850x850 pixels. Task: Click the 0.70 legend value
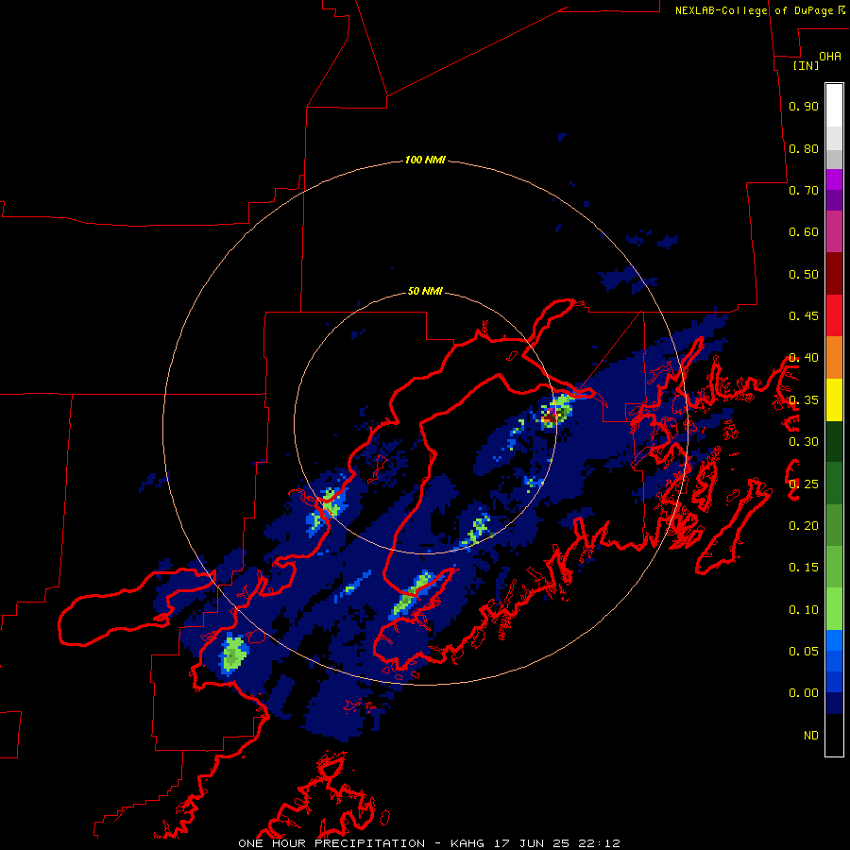click(x=804, y=190)
